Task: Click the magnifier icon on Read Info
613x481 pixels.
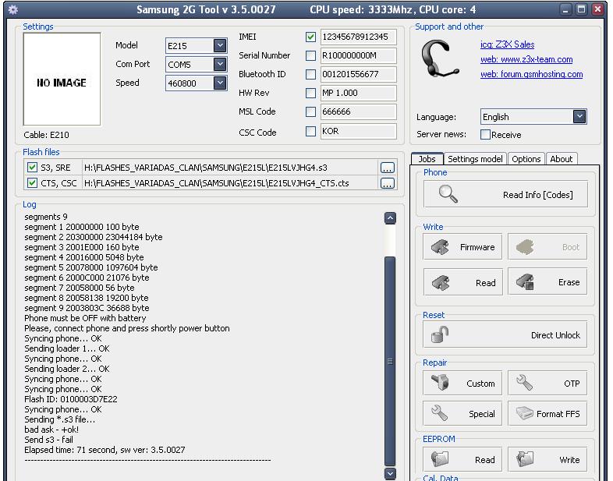Action: coord(448,194)
